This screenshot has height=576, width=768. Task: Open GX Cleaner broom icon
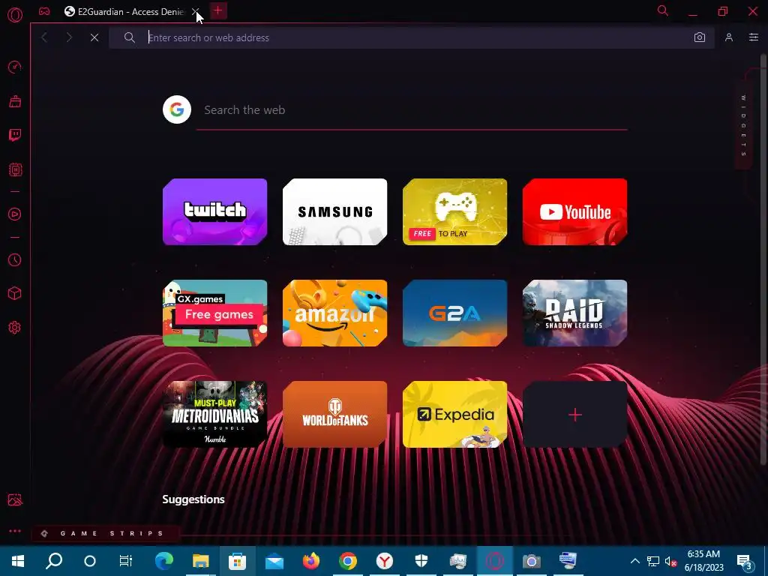[x=15, y=101]
